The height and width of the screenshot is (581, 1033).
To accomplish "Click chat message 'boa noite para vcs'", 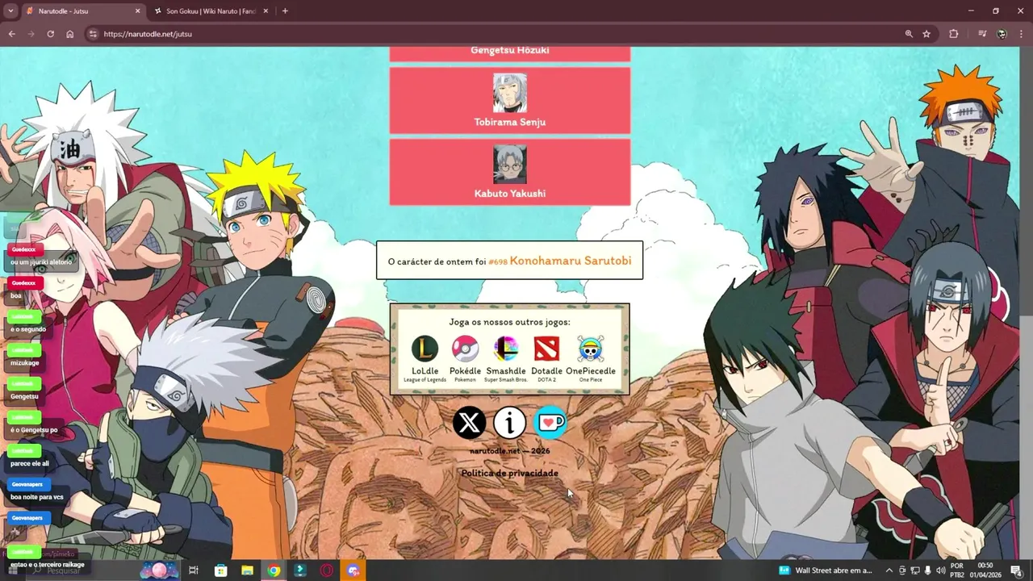I will click(37, 497).
